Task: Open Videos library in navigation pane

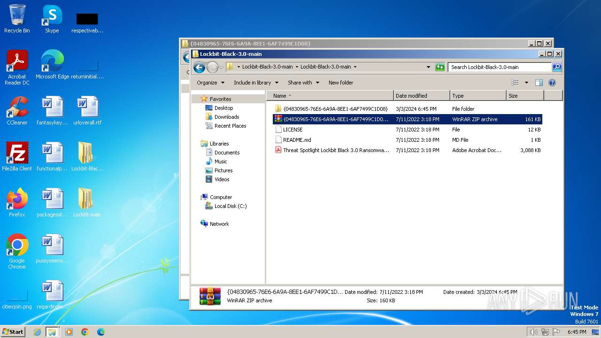Action: pyautogui.click(x=222, y=179)
